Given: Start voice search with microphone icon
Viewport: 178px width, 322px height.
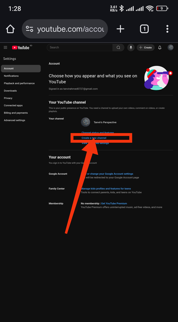Looking at the screenshot, I should tap(131, 48).
